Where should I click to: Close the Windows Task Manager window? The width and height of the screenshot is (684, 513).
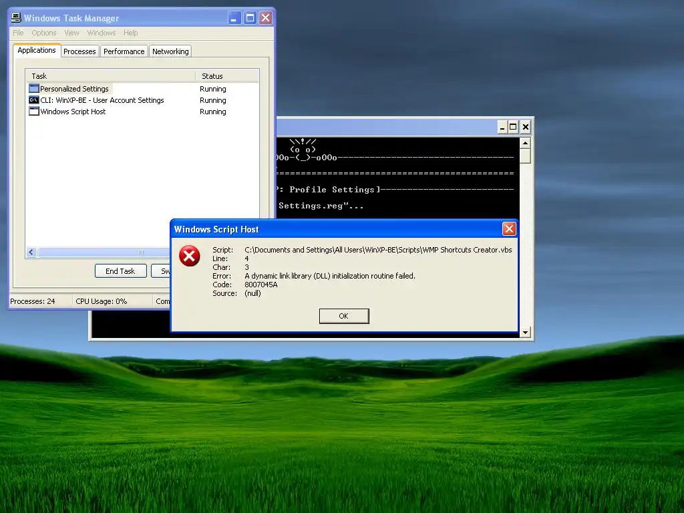click(265, 18)
